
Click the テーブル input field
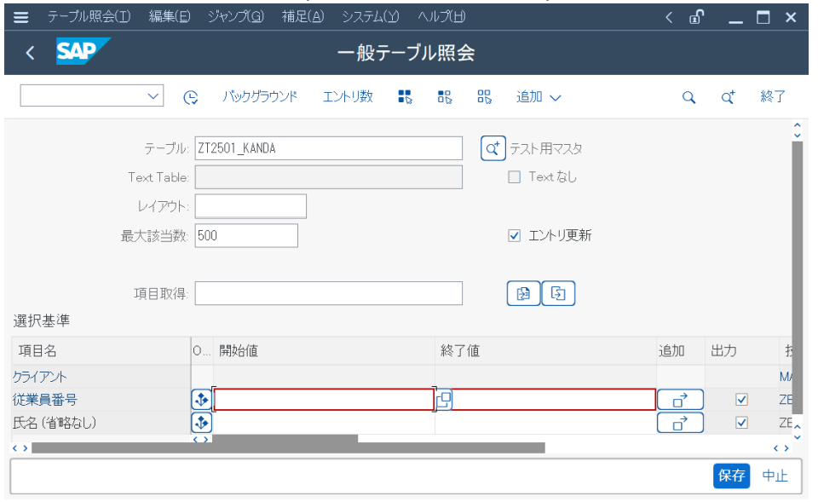pos(329,148)
